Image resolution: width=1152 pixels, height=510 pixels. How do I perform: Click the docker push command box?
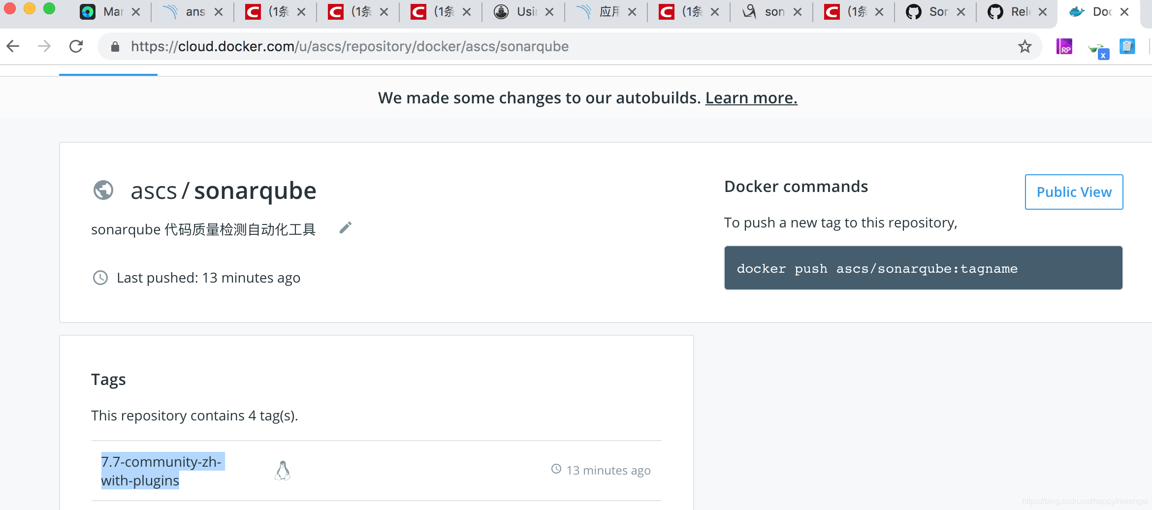(x=923, y=268)
